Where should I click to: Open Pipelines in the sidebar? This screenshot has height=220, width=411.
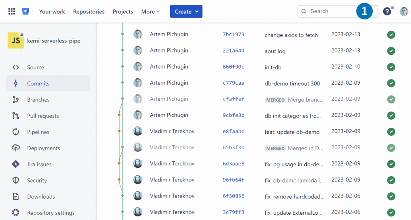38,132
